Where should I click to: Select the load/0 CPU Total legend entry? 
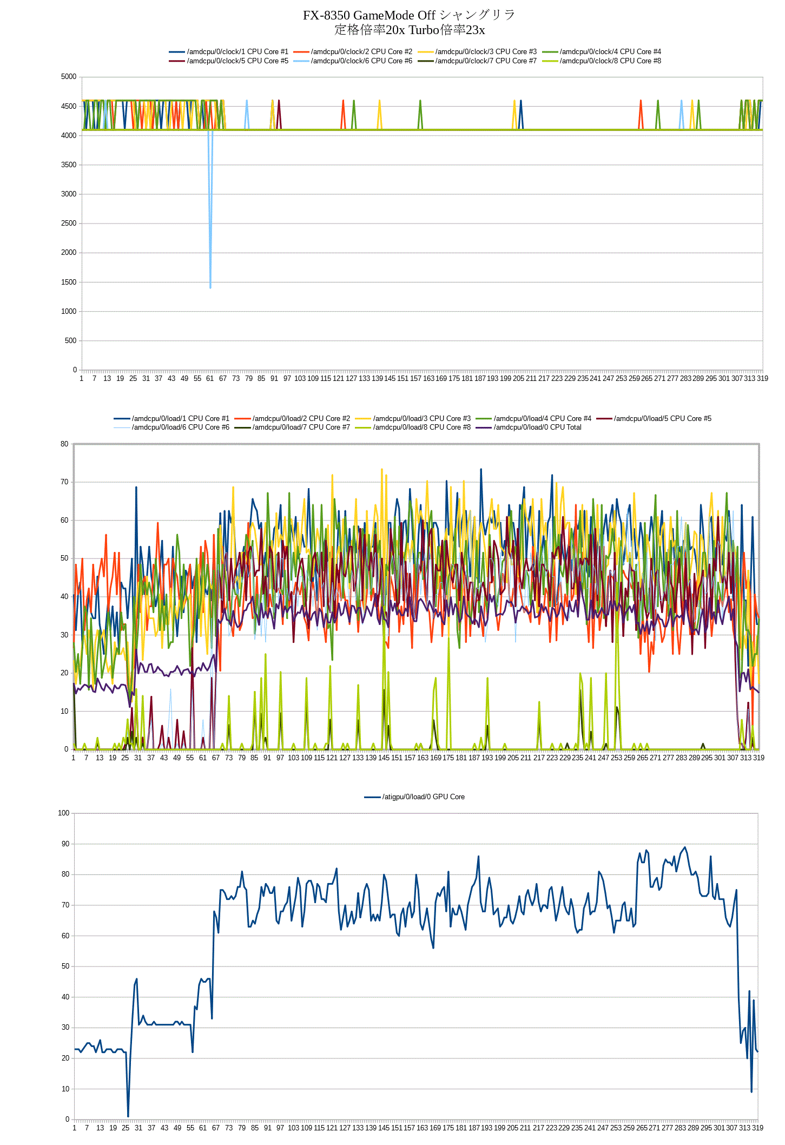[x=537, y=427]
